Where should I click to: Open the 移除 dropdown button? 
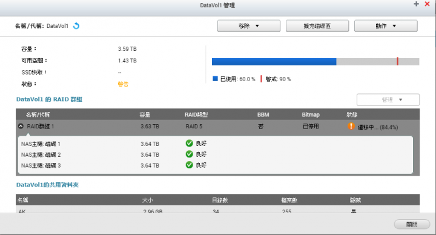point(249,26)
